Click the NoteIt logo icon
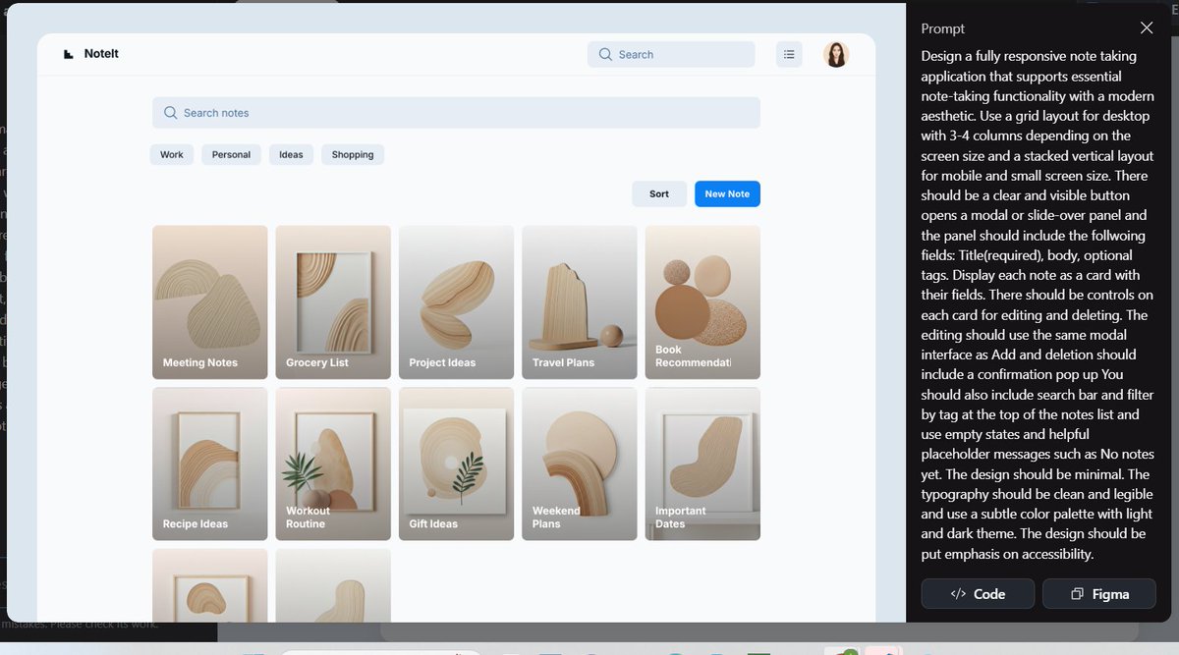 68,54
